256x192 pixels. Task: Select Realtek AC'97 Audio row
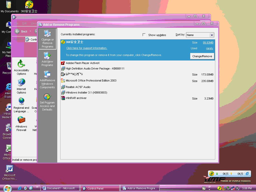tap(138, 87)
